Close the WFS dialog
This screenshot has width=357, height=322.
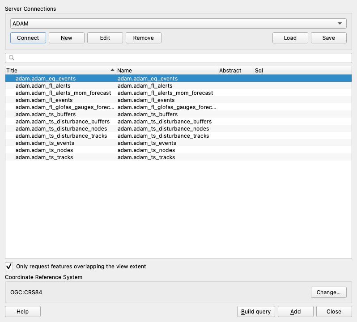(334, 312)
